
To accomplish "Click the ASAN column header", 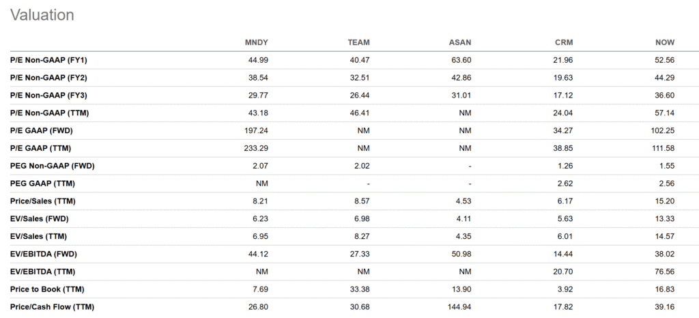I will click(x=459, y=43).
